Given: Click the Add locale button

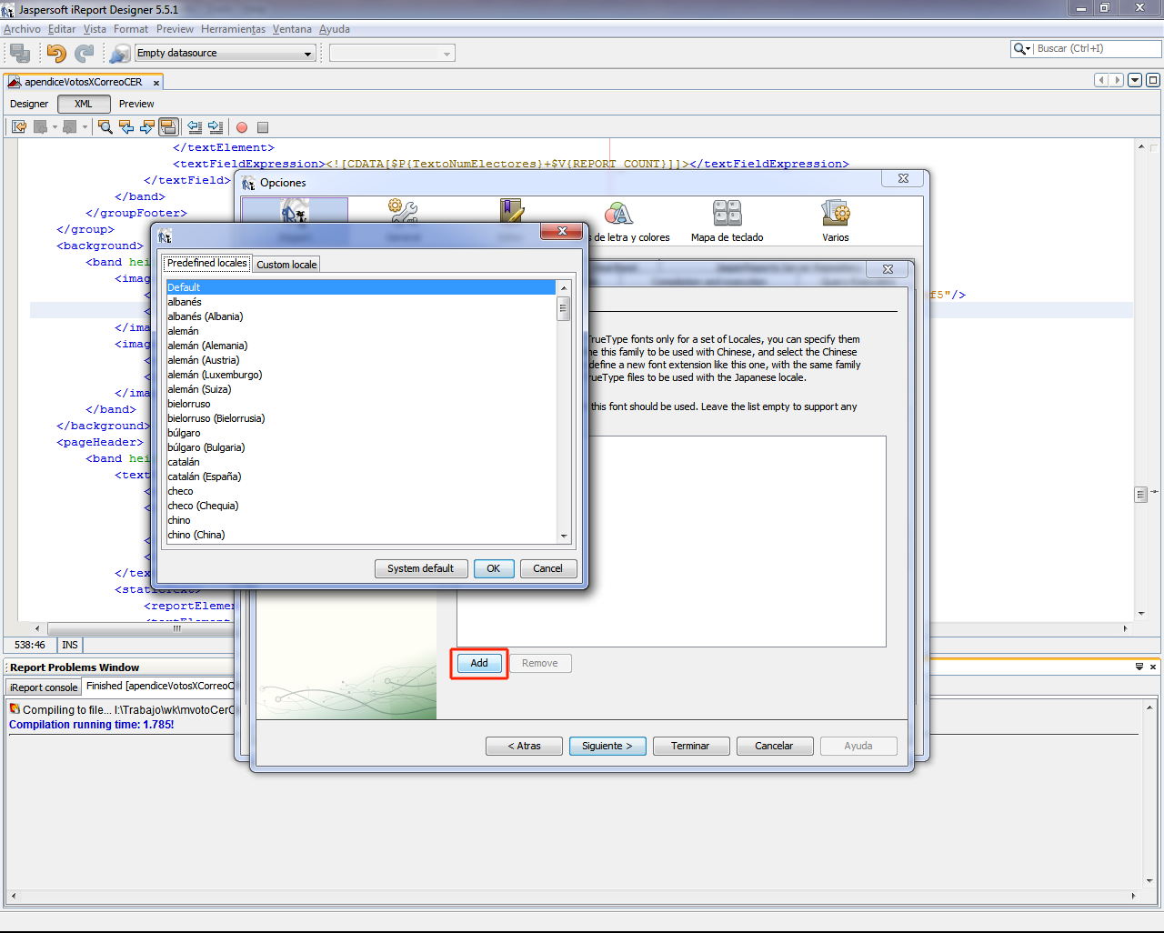Looking at the screenshot, I should [479, 663].
